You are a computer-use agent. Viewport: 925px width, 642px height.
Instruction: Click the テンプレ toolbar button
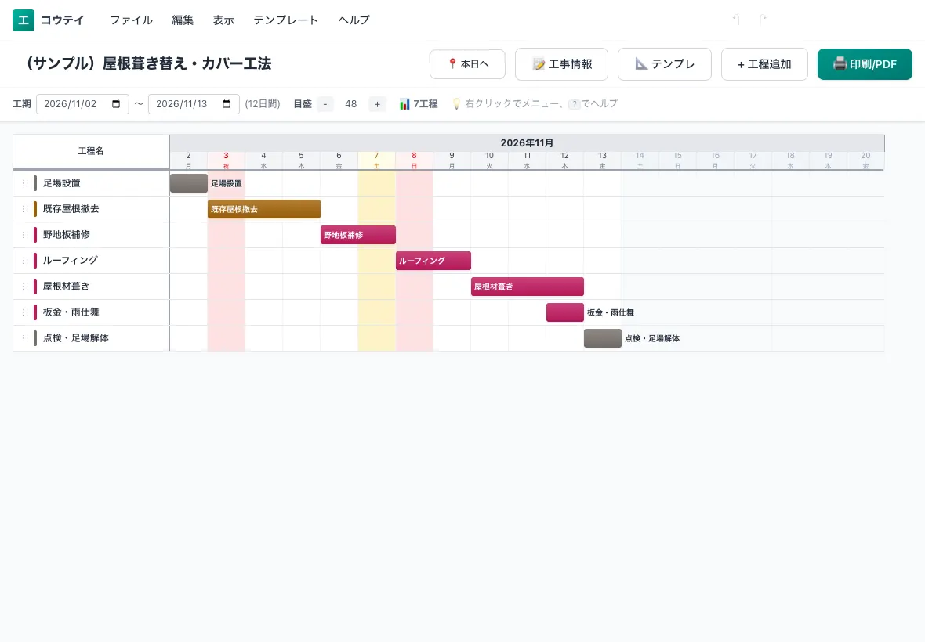coord(664,64)
